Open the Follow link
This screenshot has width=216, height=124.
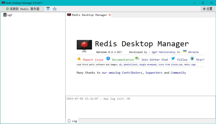click(x=182, y=60)
